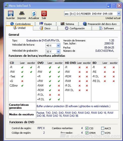Toggle the CSS checkbox

(87, 128)
